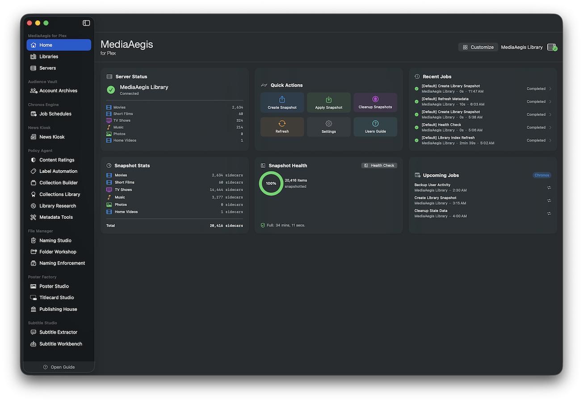
Task: Click the Library Research icon
Action: (33, 206)
